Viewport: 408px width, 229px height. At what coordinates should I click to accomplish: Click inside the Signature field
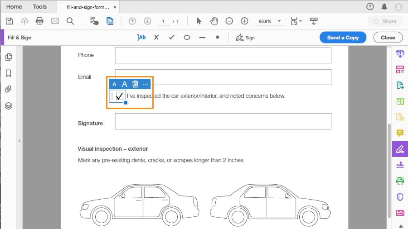[223, 121]
